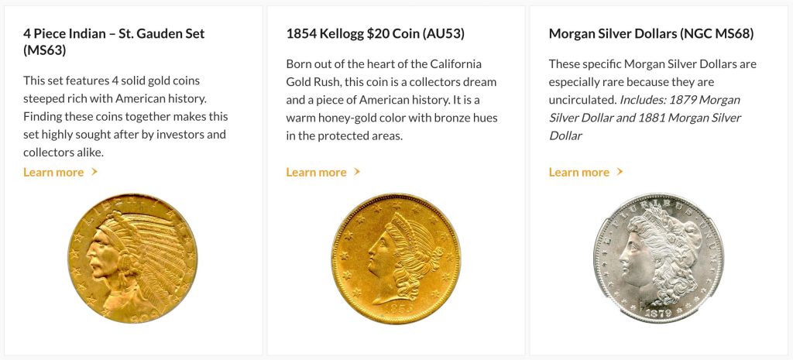
Task: Click the 'Morgan Silver Dollars (NGC MS68)' heading
Action: tap(651, 34)
